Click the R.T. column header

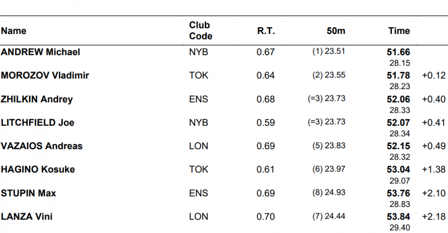point(266,31)
